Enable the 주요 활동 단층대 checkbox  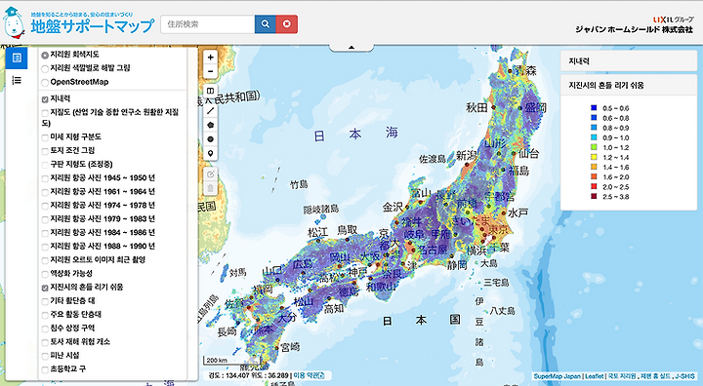click(x=45, y=315)
